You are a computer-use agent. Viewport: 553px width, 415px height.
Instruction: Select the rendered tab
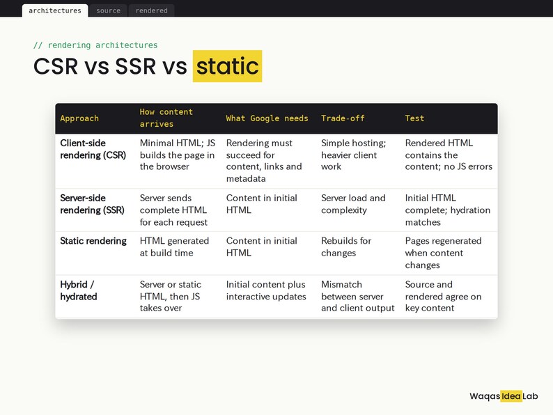pyautogui.click(x=151, y=10)
